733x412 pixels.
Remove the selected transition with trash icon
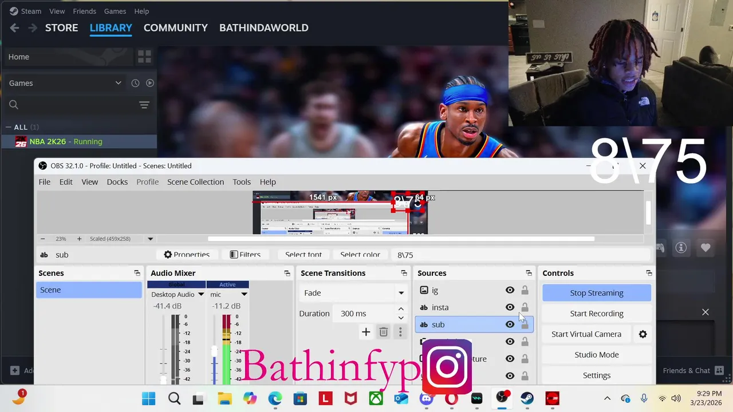click(x=384, y=332)
